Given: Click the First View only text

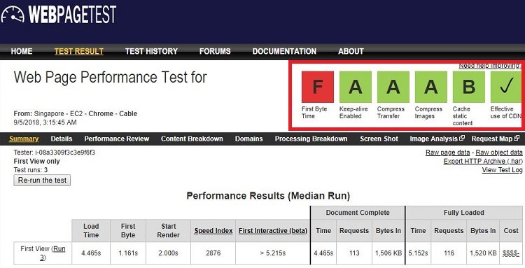Looking at the screenshot, I should coord(37,161).
